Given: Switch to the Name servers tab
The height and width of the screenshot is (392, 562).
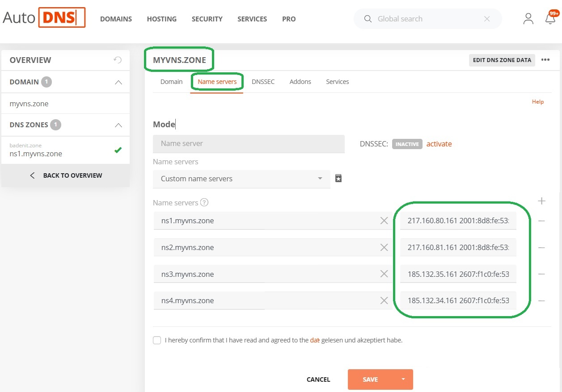Looking at the screenshot, I should tap(217, 82).
